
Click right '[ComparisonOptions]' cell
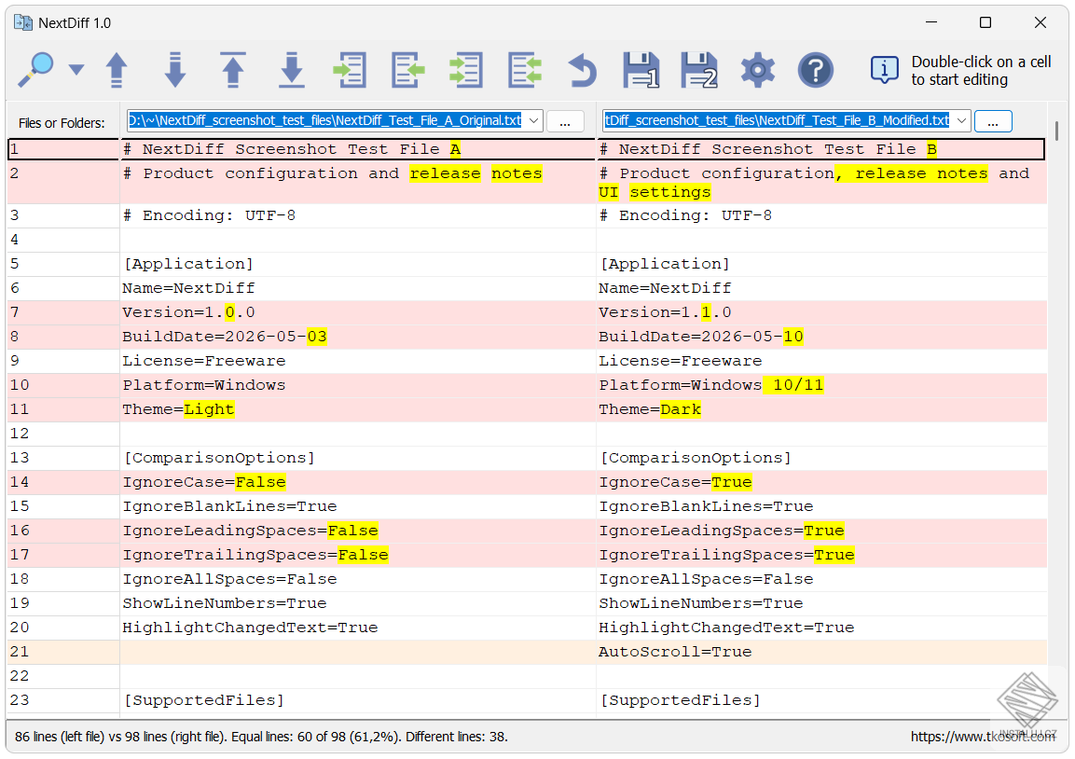[x=821, y=458]
